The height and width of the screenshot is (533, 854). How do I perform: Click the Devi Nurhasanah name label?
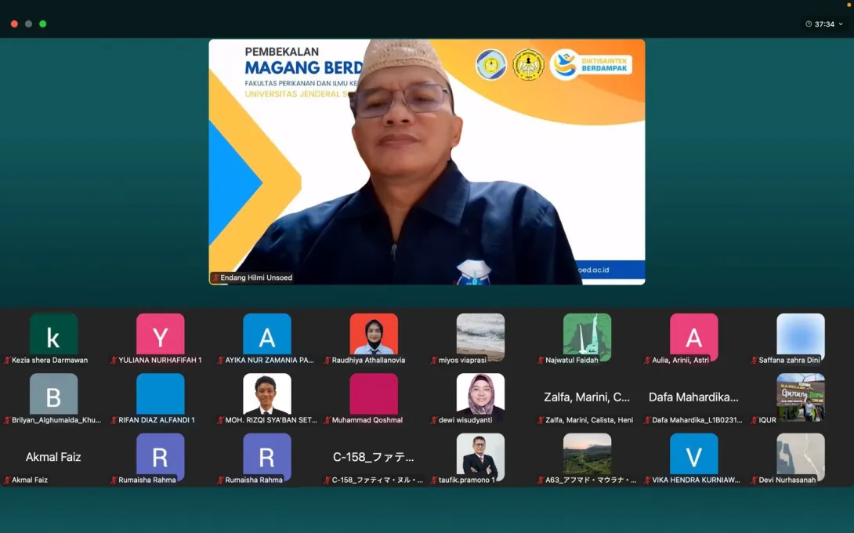787,480
